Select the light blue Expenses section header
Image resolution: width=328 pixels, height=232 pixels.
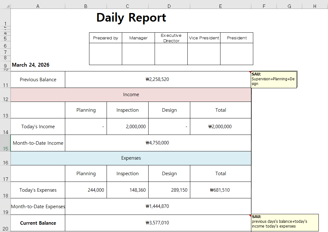point(131,158)
